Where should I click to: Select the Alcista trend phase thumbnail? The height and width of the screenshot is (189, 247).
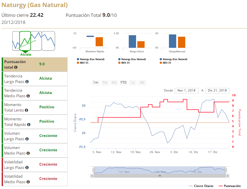coord(25,41)
